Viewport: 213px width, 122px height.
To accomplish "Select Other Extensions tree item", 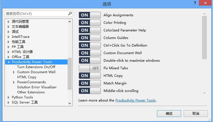I will click(x=31, y=92).
